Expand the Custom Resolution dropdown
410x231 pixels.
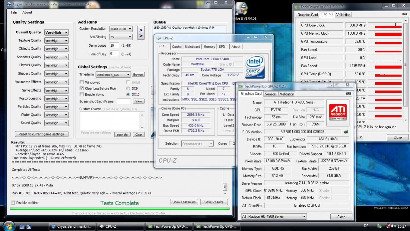tap(121, 29)
